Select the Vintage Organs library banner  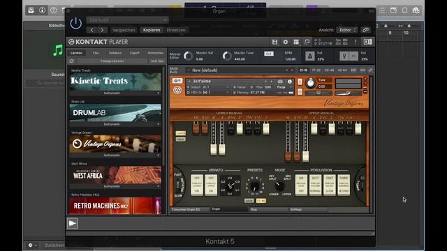tap(115, 144)
